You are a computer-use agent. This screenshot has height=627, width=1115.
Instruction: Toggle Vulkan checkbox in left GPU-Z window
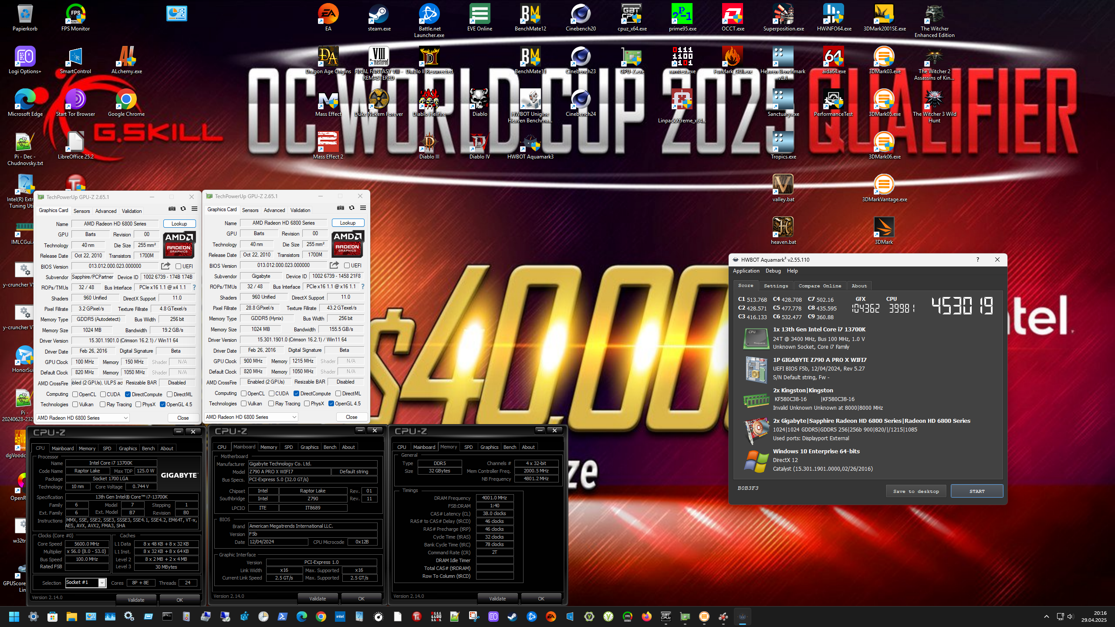pyautogui.click(x=75, y=405)
